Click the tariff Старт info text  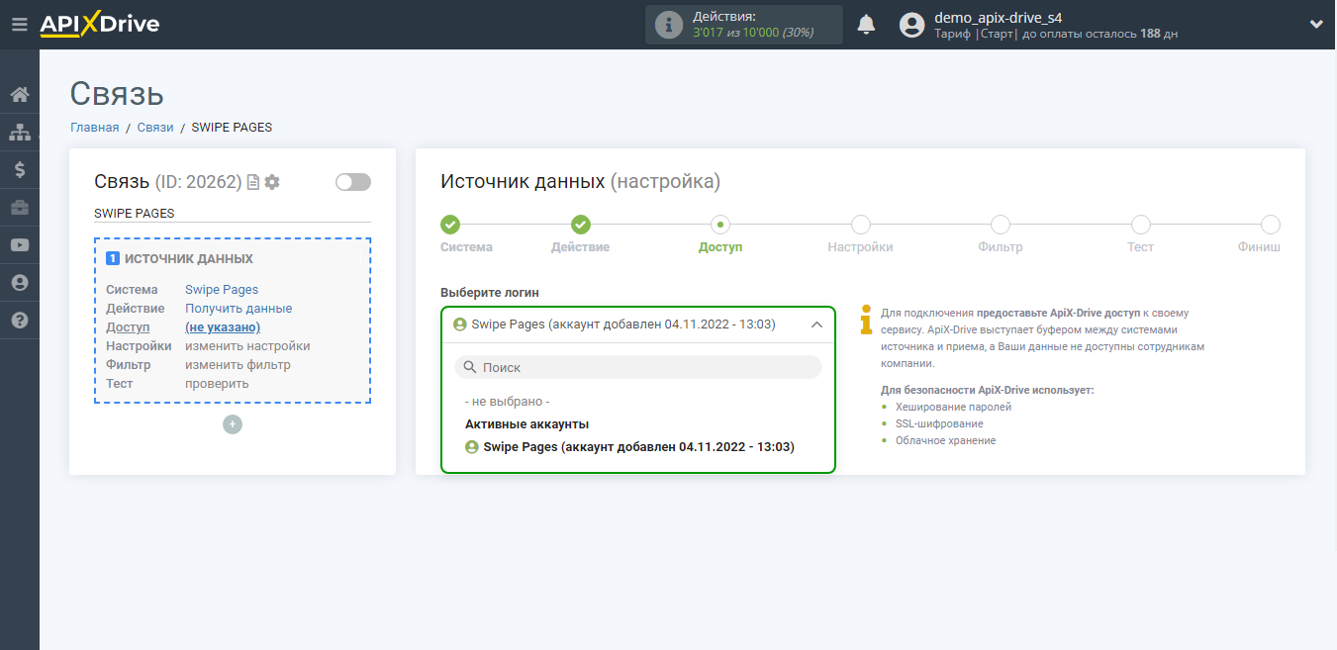1056,34
